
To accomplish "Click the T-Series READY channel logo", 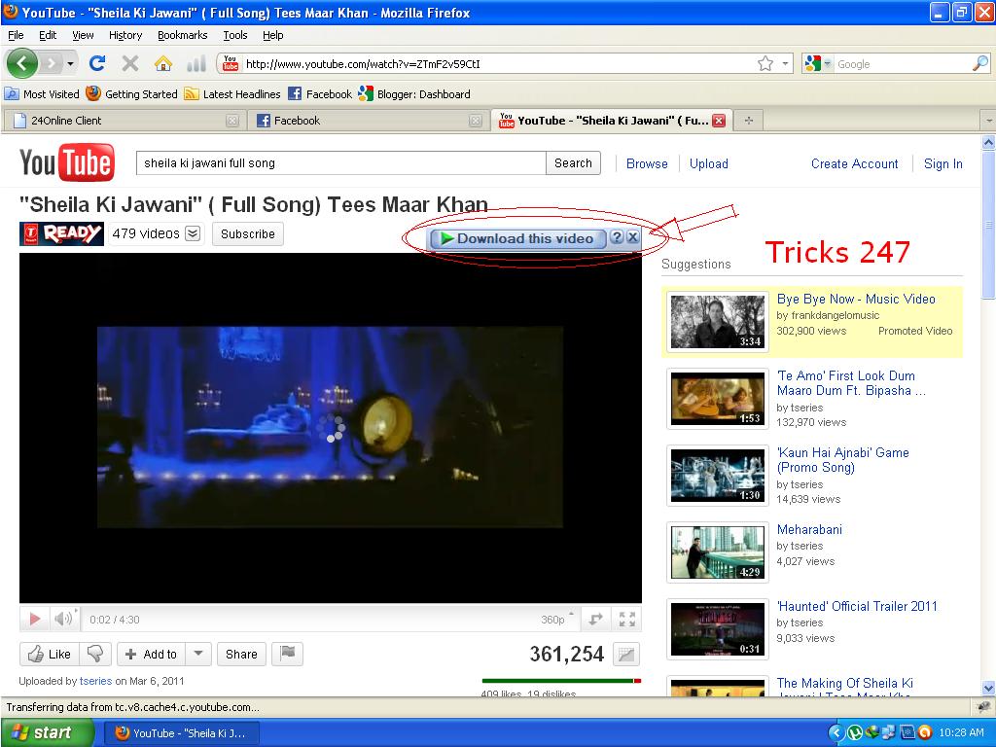I will coord(61,233).
